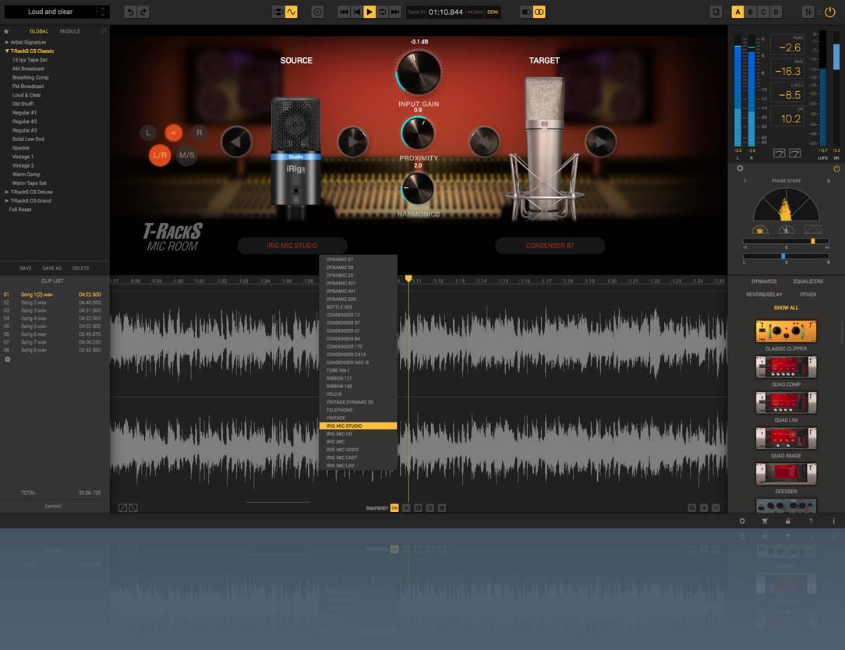845x650 pixels.
Task: Select snapshot C
Action: pyautogui.click(x=763, y=12)
